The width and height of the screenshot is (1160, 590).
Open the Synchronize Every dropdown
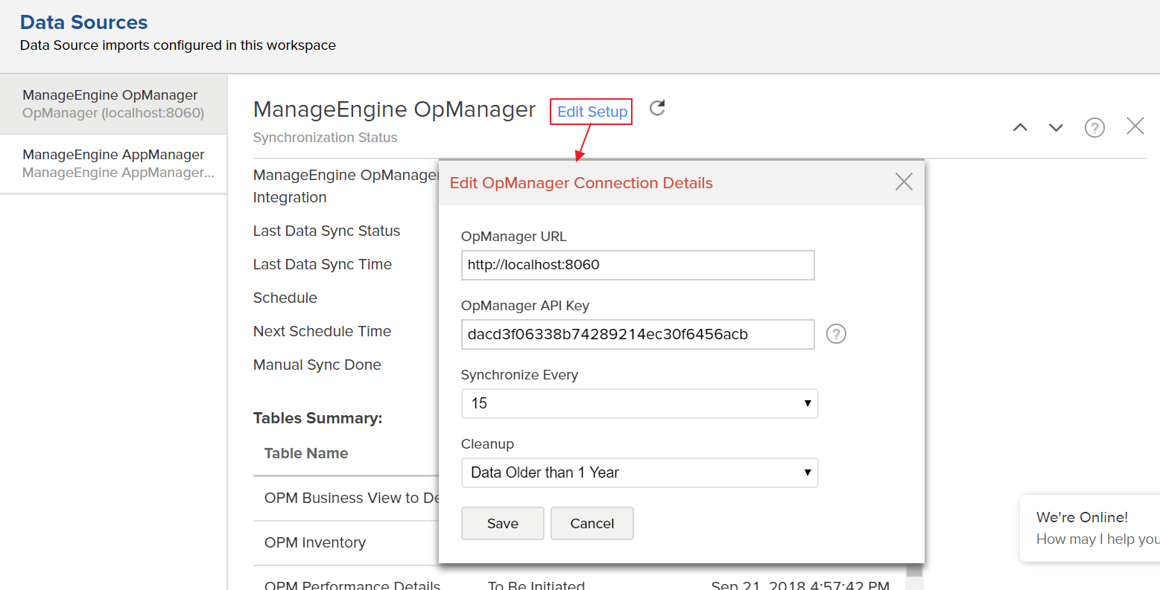click(639, 403)
